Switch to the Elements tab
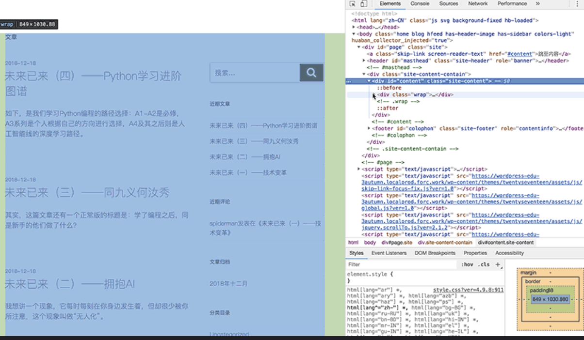This screenshot has height=340, width=584. pos(390,3)
